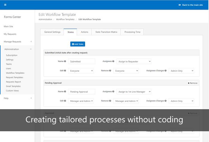Click the help icon beside Pending Approval Edit

(65, 101)
